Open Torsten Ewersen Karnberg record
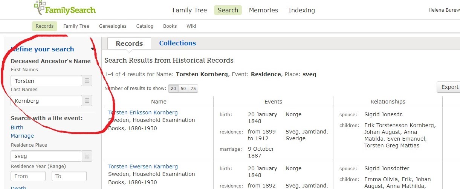The width and height of the screenshot is (460, 189). click(143, 166)
